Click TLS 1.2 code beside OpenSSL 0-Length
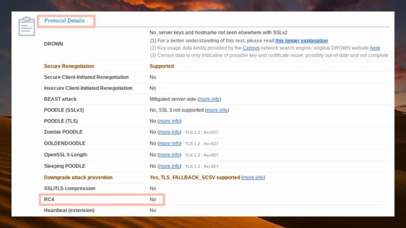406x228 pixels. (x=202, y=155)
